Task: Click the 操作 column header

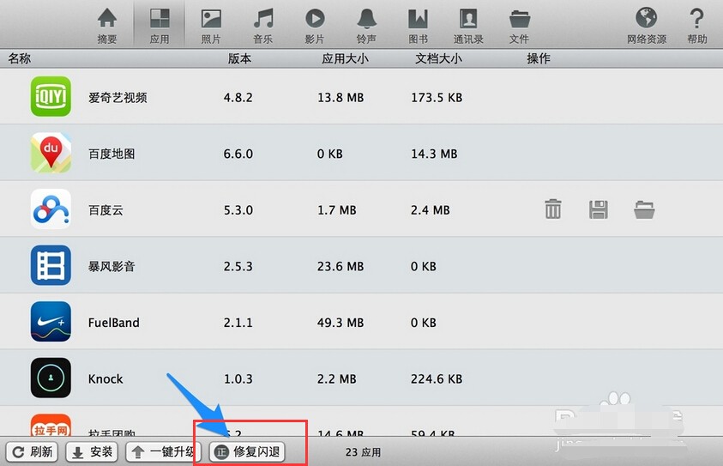Action: [x=539, y=58]
